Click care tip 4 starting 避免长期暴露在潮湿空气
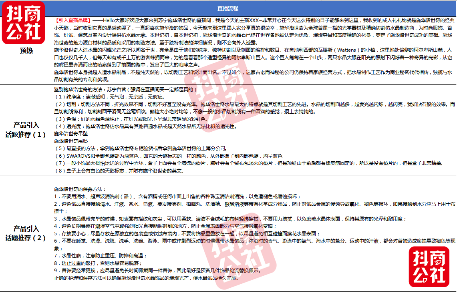 [x=165, y=226]
